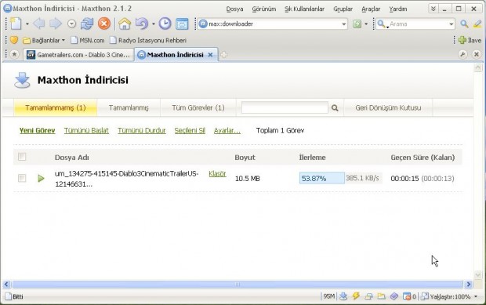This screenshot has height=305, width=486.
Task: Click the Seçileni Sil link
Action: tap(190, 130)
